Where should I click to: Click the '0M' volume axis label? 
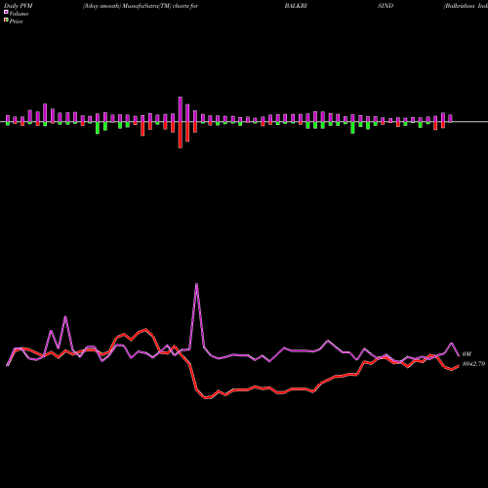pyautogui.click(x=467, y=354)
